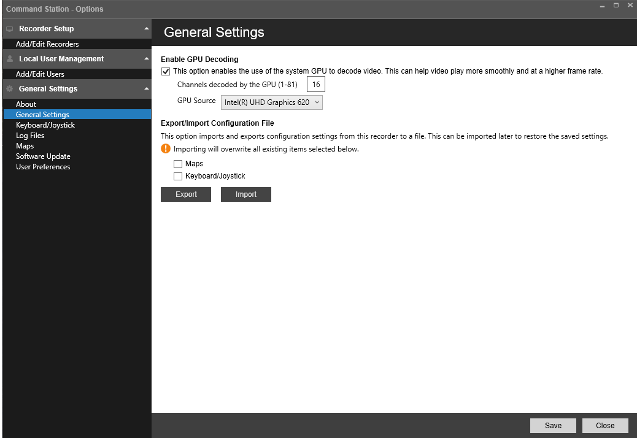Open the GPU Source dropdown
Viewport: 637px width, 438px height.
pos(272,102)
